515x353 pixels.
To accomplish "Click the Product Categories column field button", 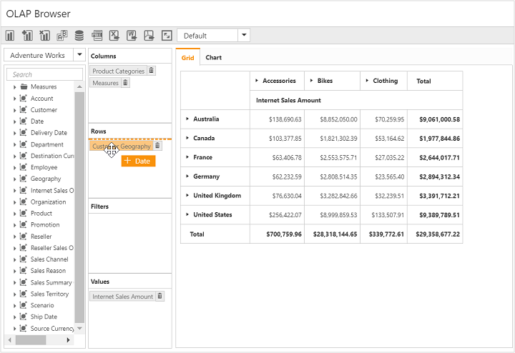I will point(118,71).
